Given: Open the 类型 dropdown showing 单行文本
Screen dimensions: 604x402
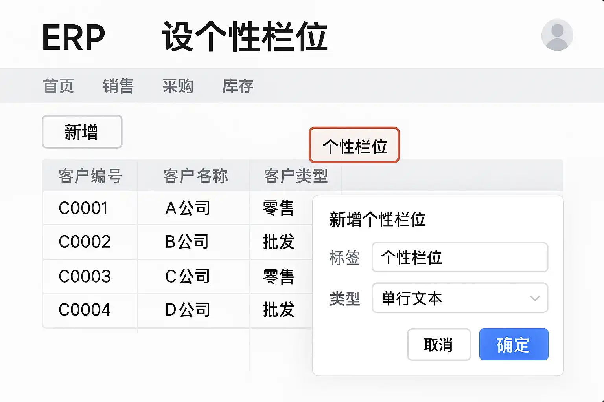Looking at the screenshot, I should [x=452, y=298].
